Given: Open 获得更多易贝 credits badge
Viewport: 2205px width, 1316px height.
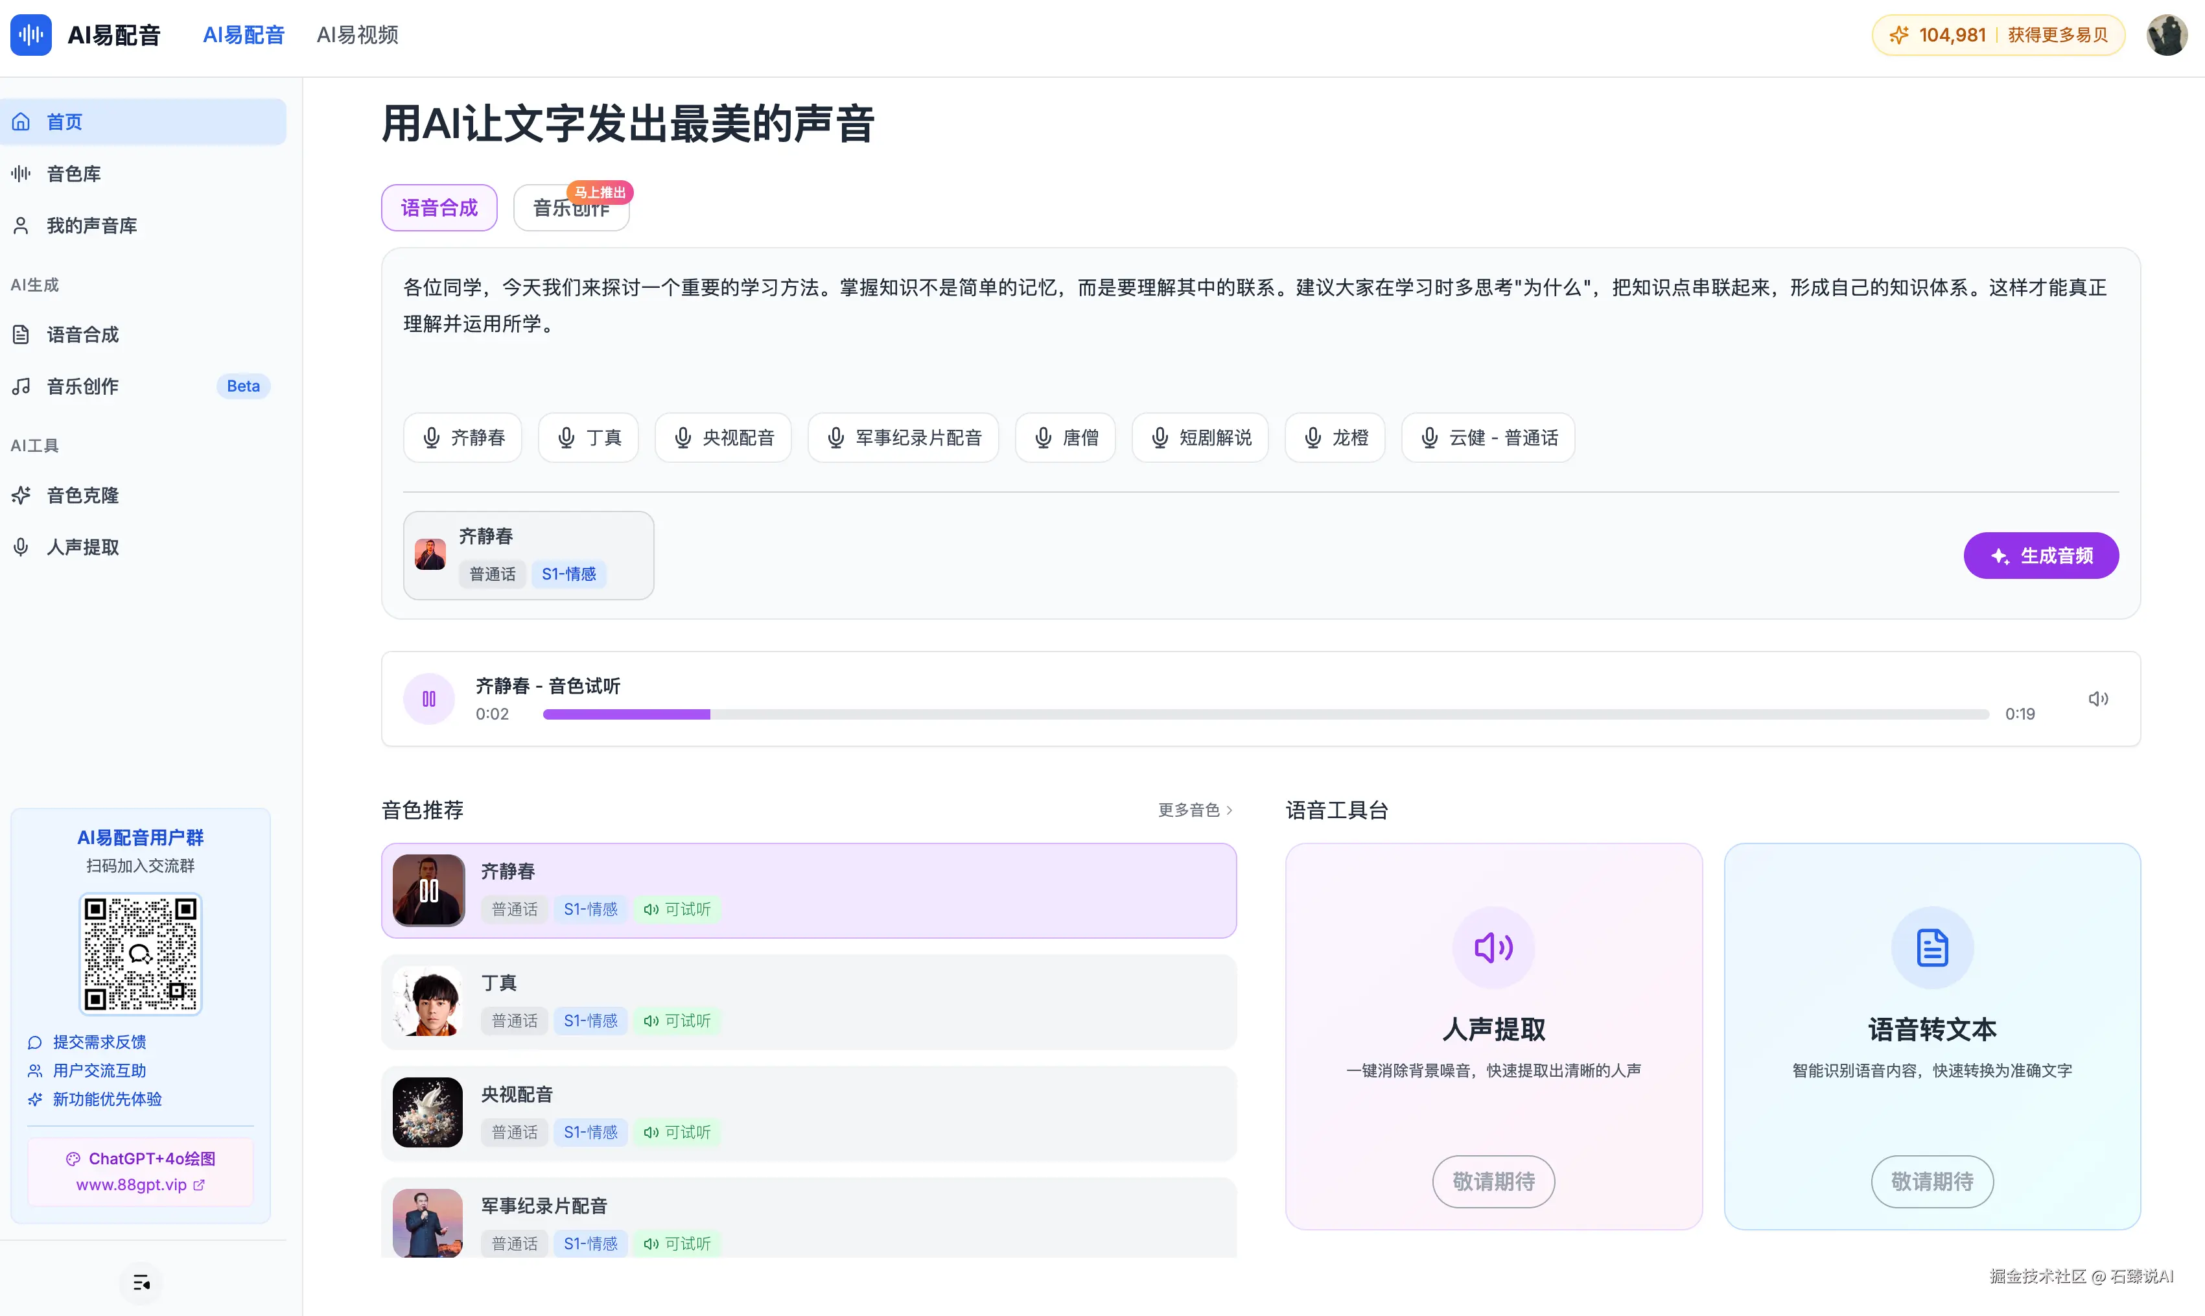Looking at the screenshot, I should click(x=2057, y=34).
